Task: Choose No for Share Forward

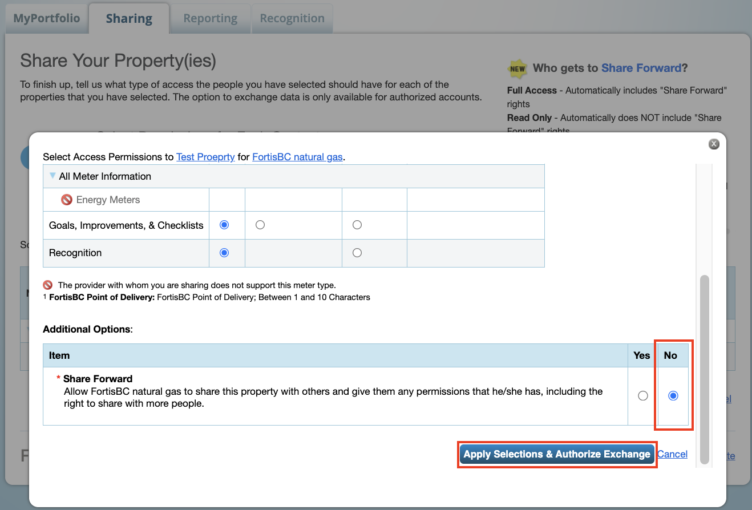Action: (673, 396)
